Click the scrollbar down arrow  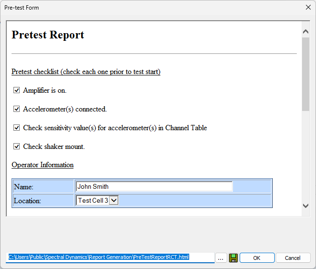click(x=305, y=206)
